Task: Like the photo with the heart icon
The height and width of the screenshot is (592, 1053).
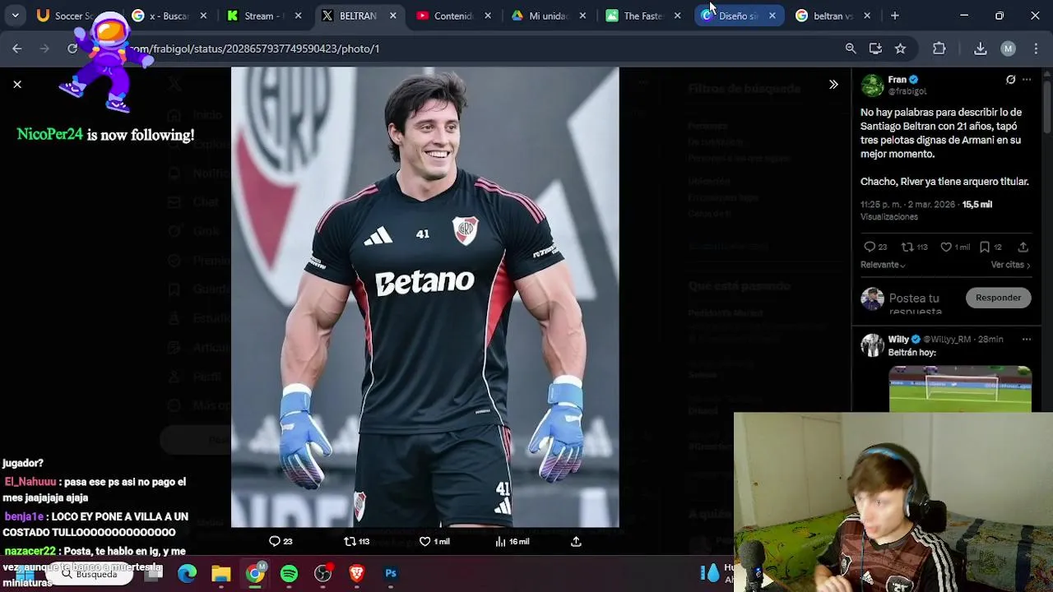Action: point(424,541)
